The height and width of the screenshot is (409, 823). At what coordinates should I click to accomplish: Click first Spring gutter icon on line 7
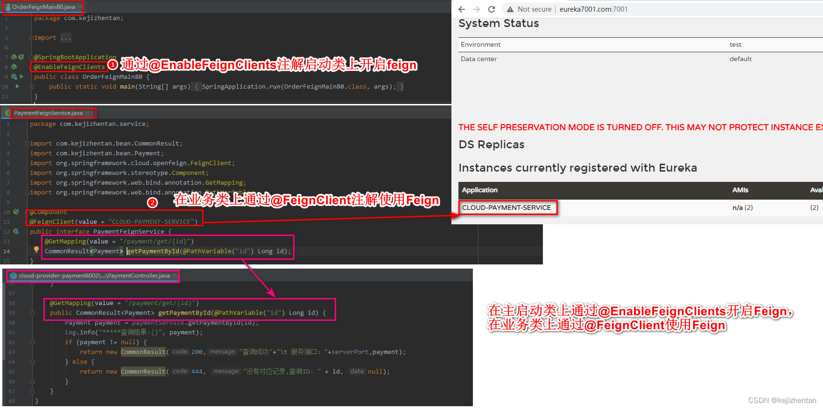(x=14, y=57)
